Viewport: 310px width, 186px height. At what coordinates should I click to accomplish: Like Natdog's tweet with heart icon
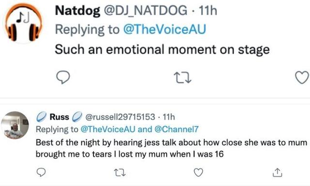click(302, 77)
